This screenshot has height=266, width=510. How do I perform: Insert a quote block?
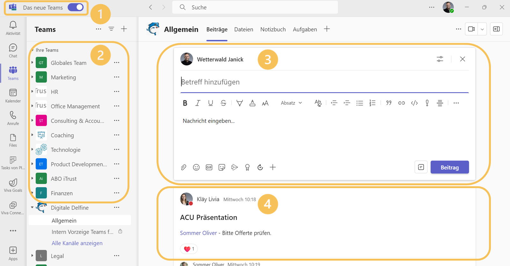click(x=389, y=103)
